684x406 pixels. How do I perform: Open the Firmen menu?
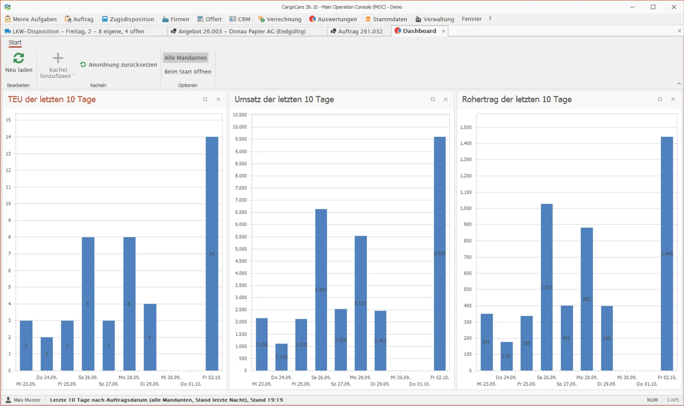click(x=176, y=19)
